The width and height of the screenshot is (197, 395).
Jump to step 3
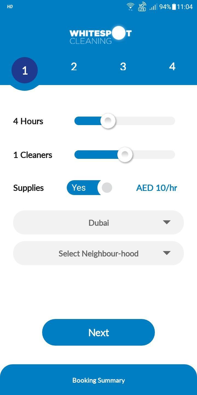(x=123, y=67)
